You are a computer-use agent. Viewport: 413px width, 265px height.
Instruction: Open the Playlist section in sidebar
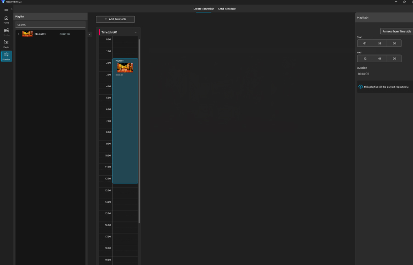(x=6, y=43)
